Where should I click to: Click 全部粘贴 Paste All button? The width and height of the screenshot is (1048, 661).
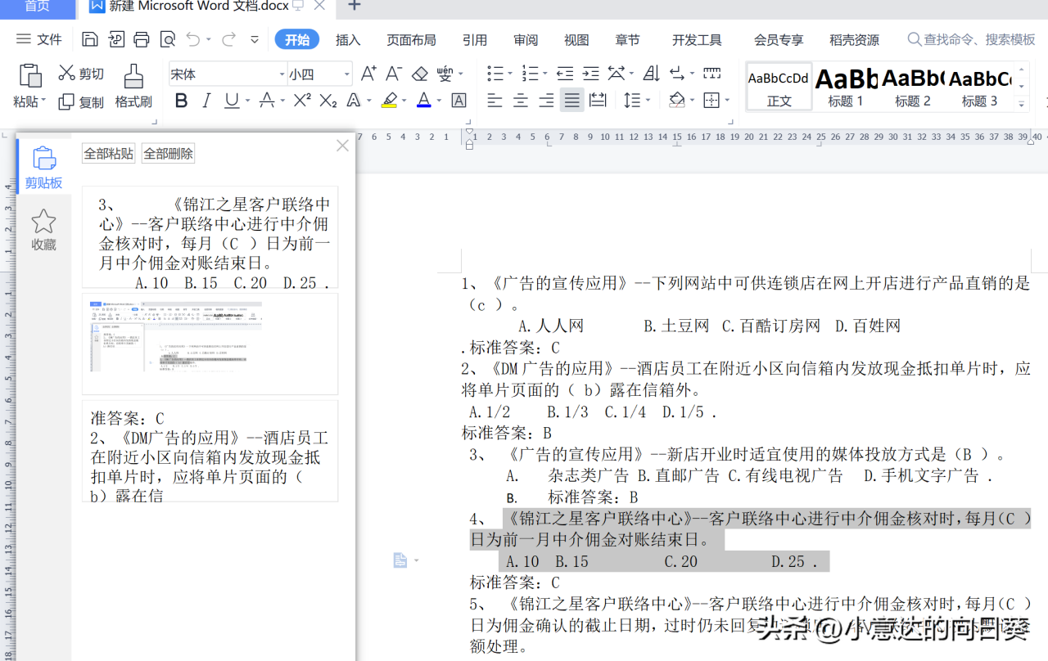tap(109, 154)
